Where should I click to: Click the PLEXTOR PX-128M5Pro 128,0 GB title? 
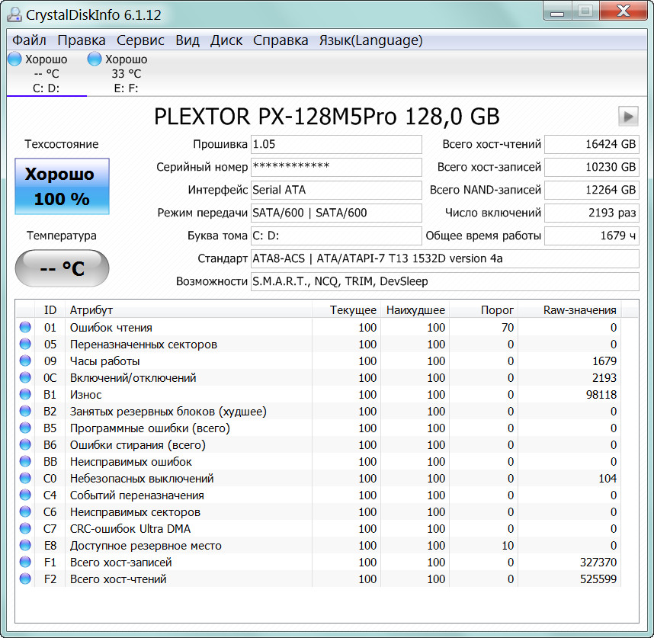326,117
